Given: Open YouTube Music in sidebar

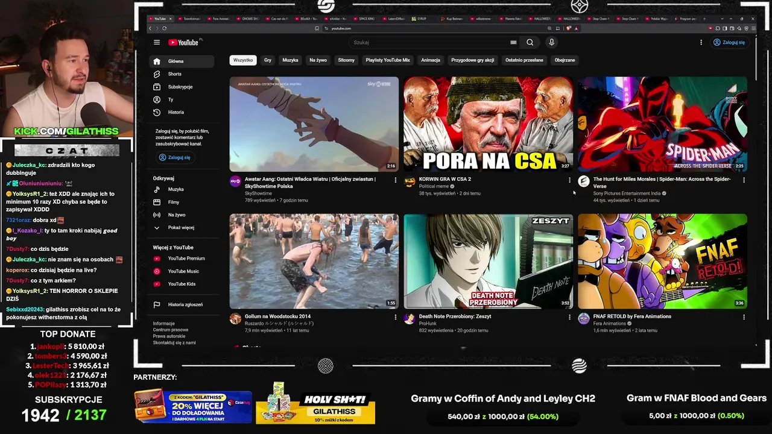Looking at the screenshot, I should (182, 271).
